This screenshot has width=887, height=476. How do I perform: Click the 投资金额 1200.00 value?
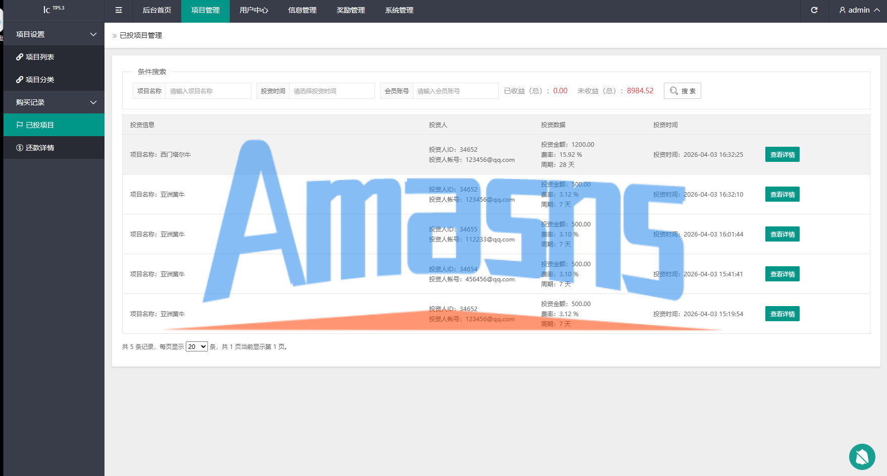[x=583, y=145]
